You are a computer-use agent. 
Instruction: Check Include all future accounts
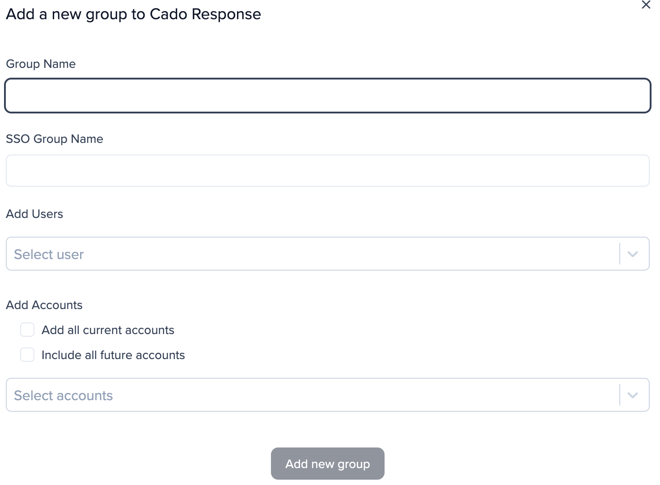27,355
